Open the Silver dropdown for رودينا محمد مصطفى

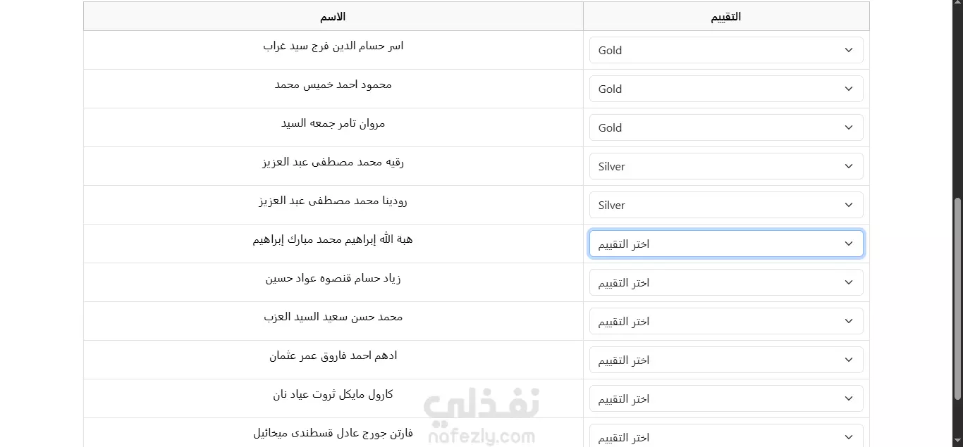click(x=726, y=205)
